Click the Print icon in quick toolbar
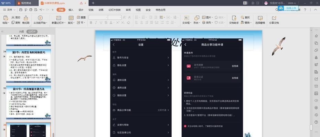Viewport: 320px width, 137px height. [31, 10]
